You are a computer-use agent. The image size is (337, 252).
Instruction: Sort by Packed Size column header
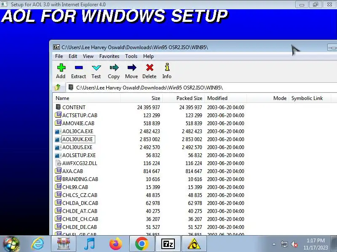click(183, 98)
